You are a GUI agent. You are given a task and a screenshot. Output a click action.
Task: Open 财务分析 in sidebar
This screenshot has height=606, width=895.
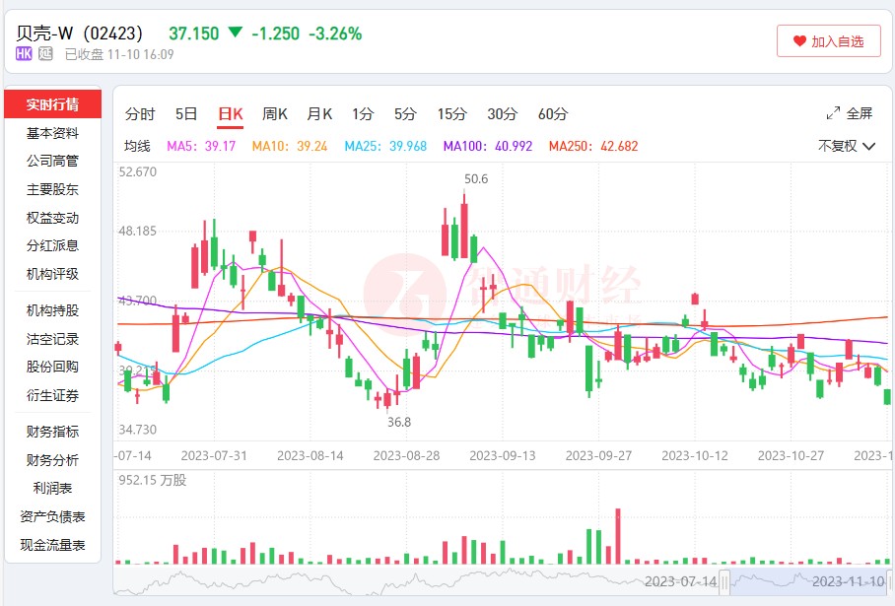tap(52, 460)
